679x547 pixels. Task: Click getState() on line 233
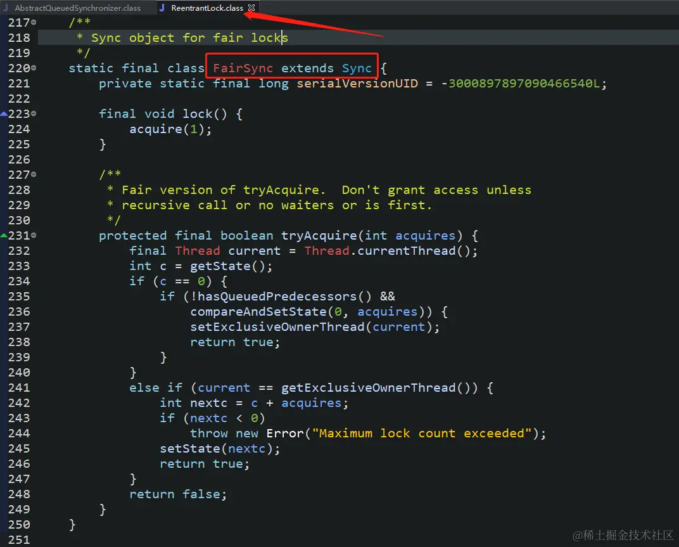pos(227,266)
